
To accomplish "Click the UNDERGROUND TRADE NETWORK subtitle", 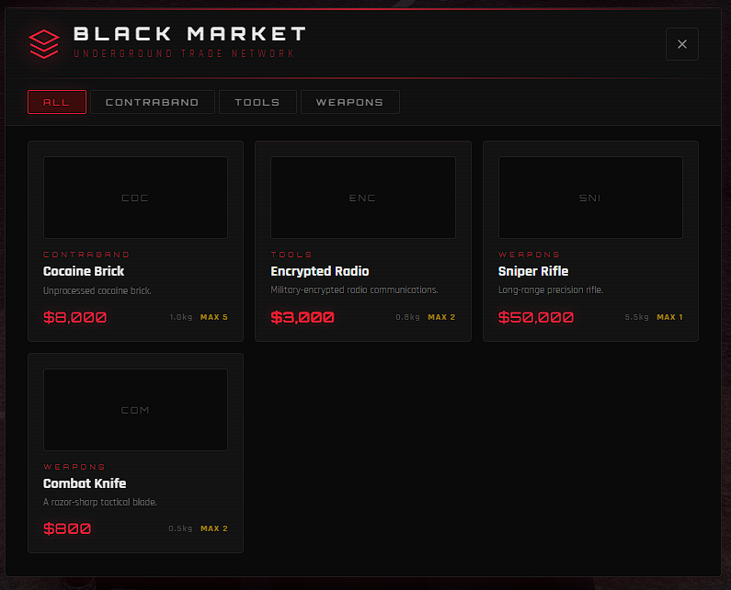I will click(184, 53).
